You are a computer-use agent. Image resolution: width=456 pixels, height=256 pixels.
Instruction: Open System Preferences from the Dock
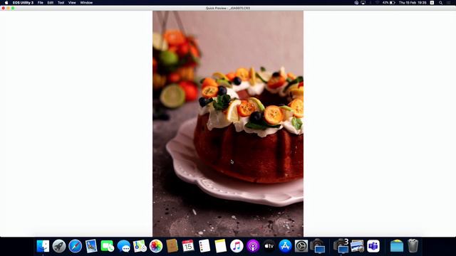[x=301, y=246]
